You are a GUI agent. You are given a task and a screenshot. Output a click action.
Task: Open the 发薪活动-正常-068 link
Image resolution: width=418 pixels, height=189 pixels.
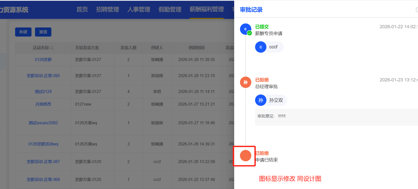(43, 180)
